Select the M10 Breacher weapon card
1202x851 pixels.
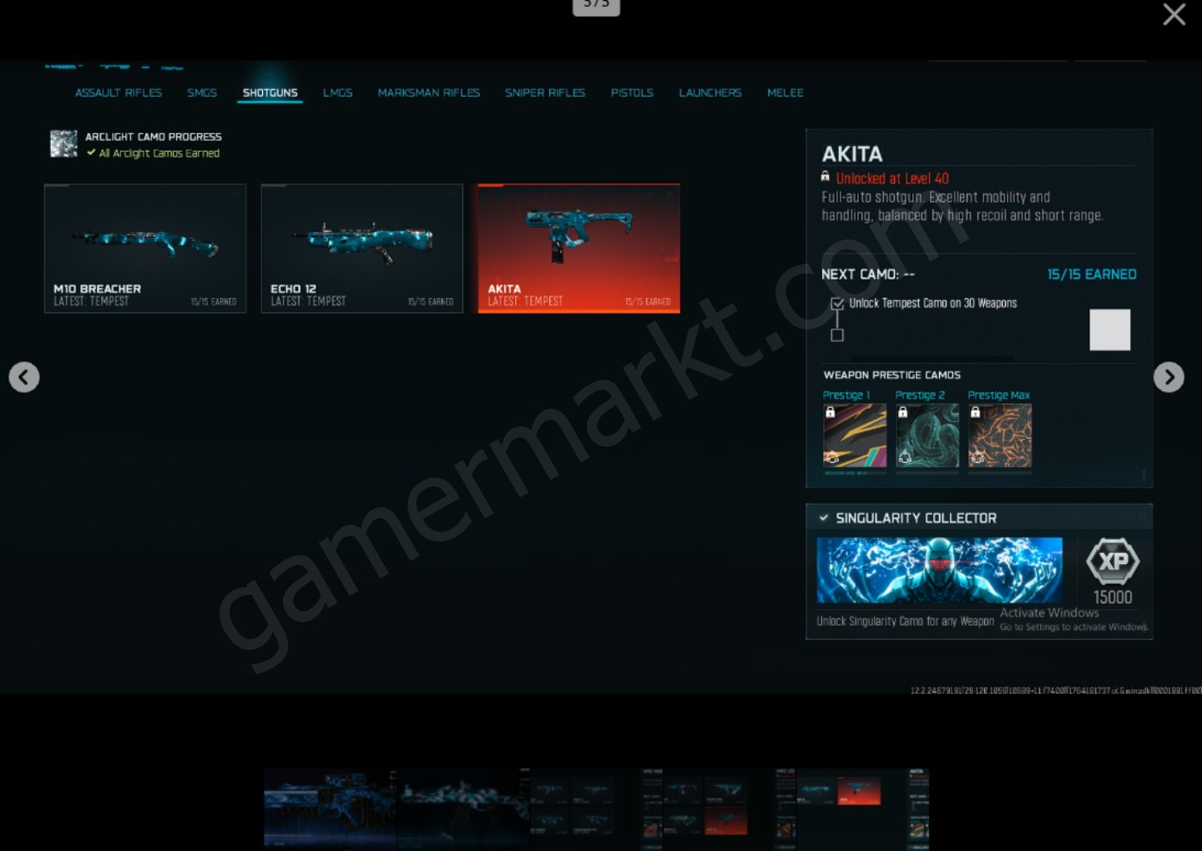click(145, 249)
